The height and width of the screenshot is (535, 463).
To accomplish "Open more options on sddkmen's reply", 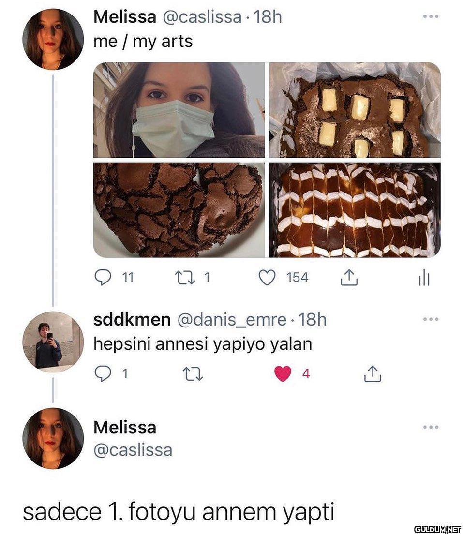I will pos(430,319).
